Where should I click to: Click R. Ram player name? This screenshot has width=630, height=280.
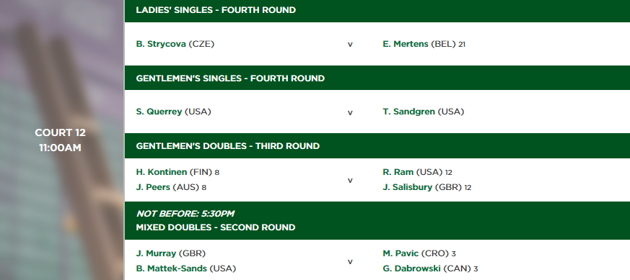pyautogui.click(x=398, y=172)
